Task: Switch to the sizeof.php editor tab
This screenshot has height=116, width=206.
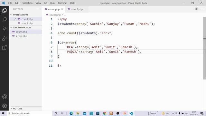Action: pos(77,9)
